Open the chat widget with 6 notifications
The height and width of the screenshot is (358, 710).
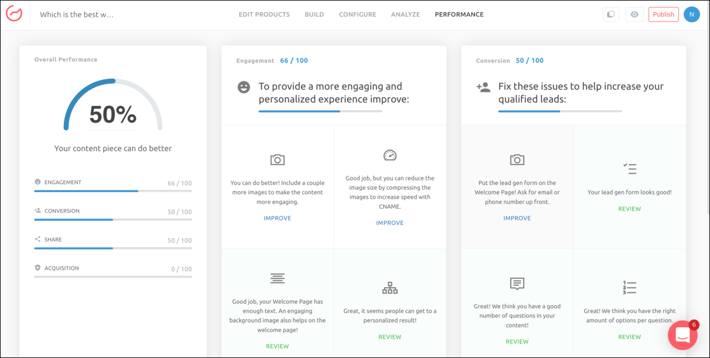(x=682, y=335)
